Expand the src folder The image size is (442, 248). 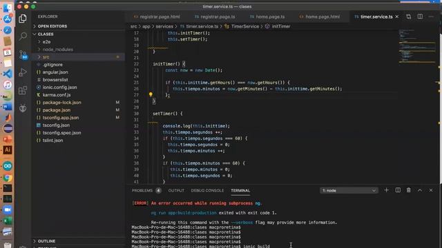[x=46, y=56]
